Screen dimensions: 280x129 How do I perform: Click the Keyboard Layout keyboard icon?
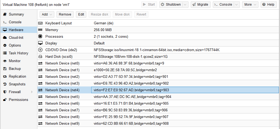pos(40,23)
